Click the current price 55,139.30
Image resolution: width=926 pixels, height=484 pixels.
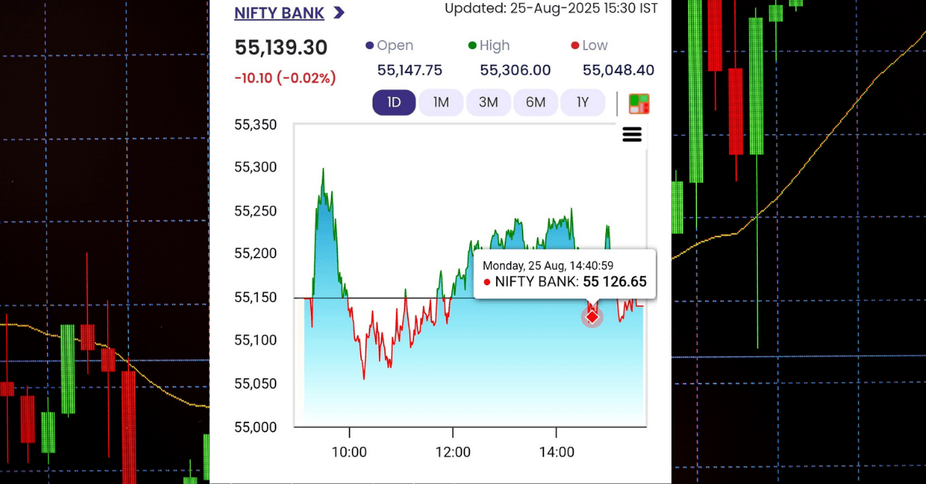[281, 48]
